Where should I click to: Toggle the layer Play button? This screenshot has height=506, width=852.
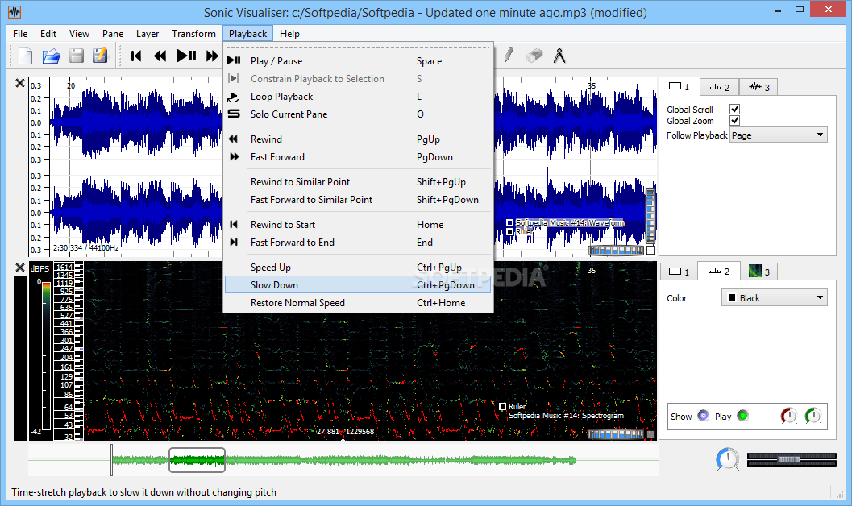point(743,416)
